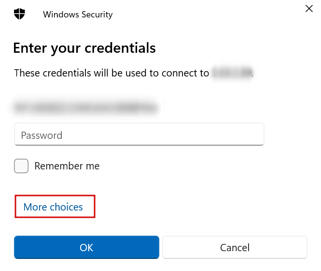This screenshot has height=271, width=321.
Task: Focus the Password input field
Action: 139,135
